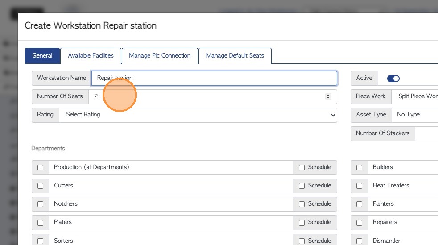Click the Workstation Name text field

click(x=214, y=78)
